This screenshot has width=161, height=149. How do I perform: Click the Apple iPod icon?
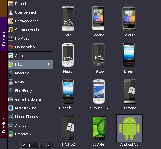tap(11, 56)
